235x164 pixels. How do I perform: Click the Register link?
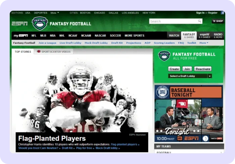pyautogui.click(x=213, y=13)
